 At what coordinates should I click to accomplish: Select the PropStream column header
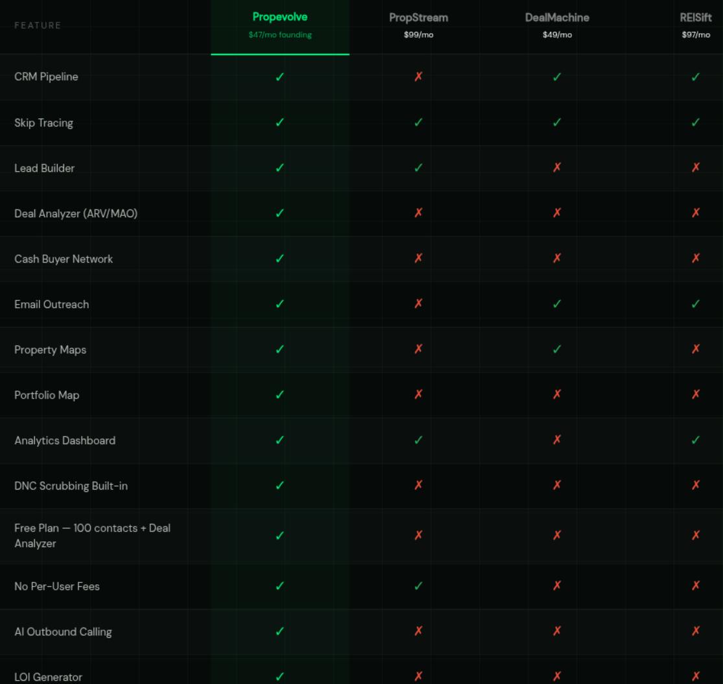pyautogui.click(x=418, y=18)
